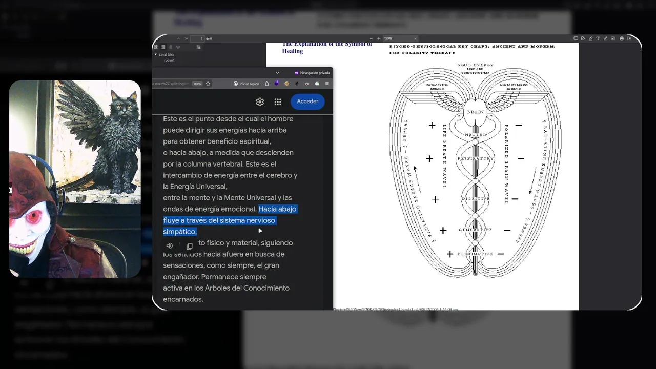This screenshot has height=369, width=656.
Task: Open the PDF comment annotation tool
Action: (x=576, y=38)
